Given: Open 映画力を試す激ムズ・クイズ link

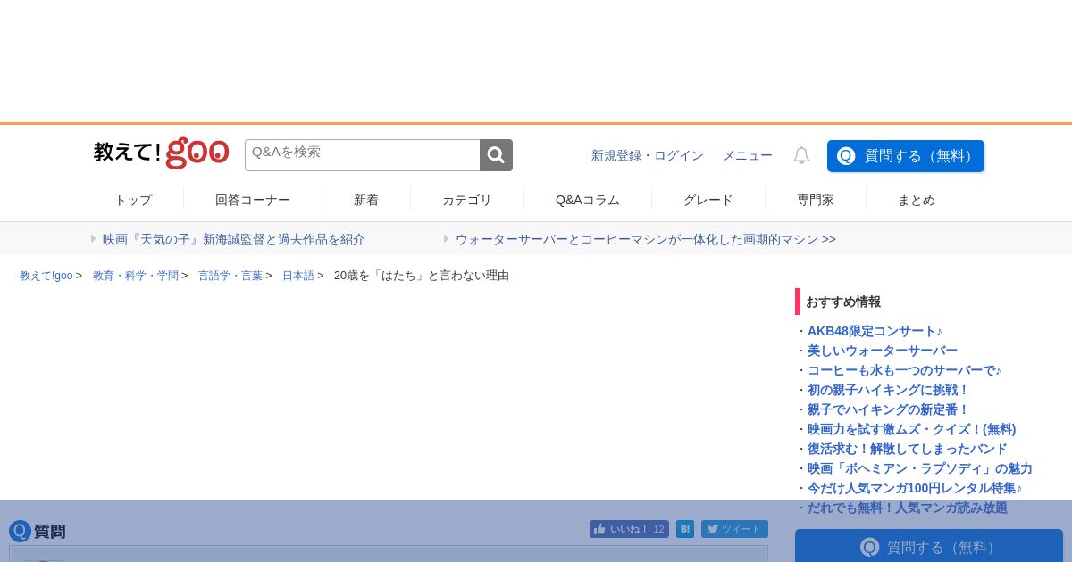Looking at the screenshot, I should pos(911,429).
